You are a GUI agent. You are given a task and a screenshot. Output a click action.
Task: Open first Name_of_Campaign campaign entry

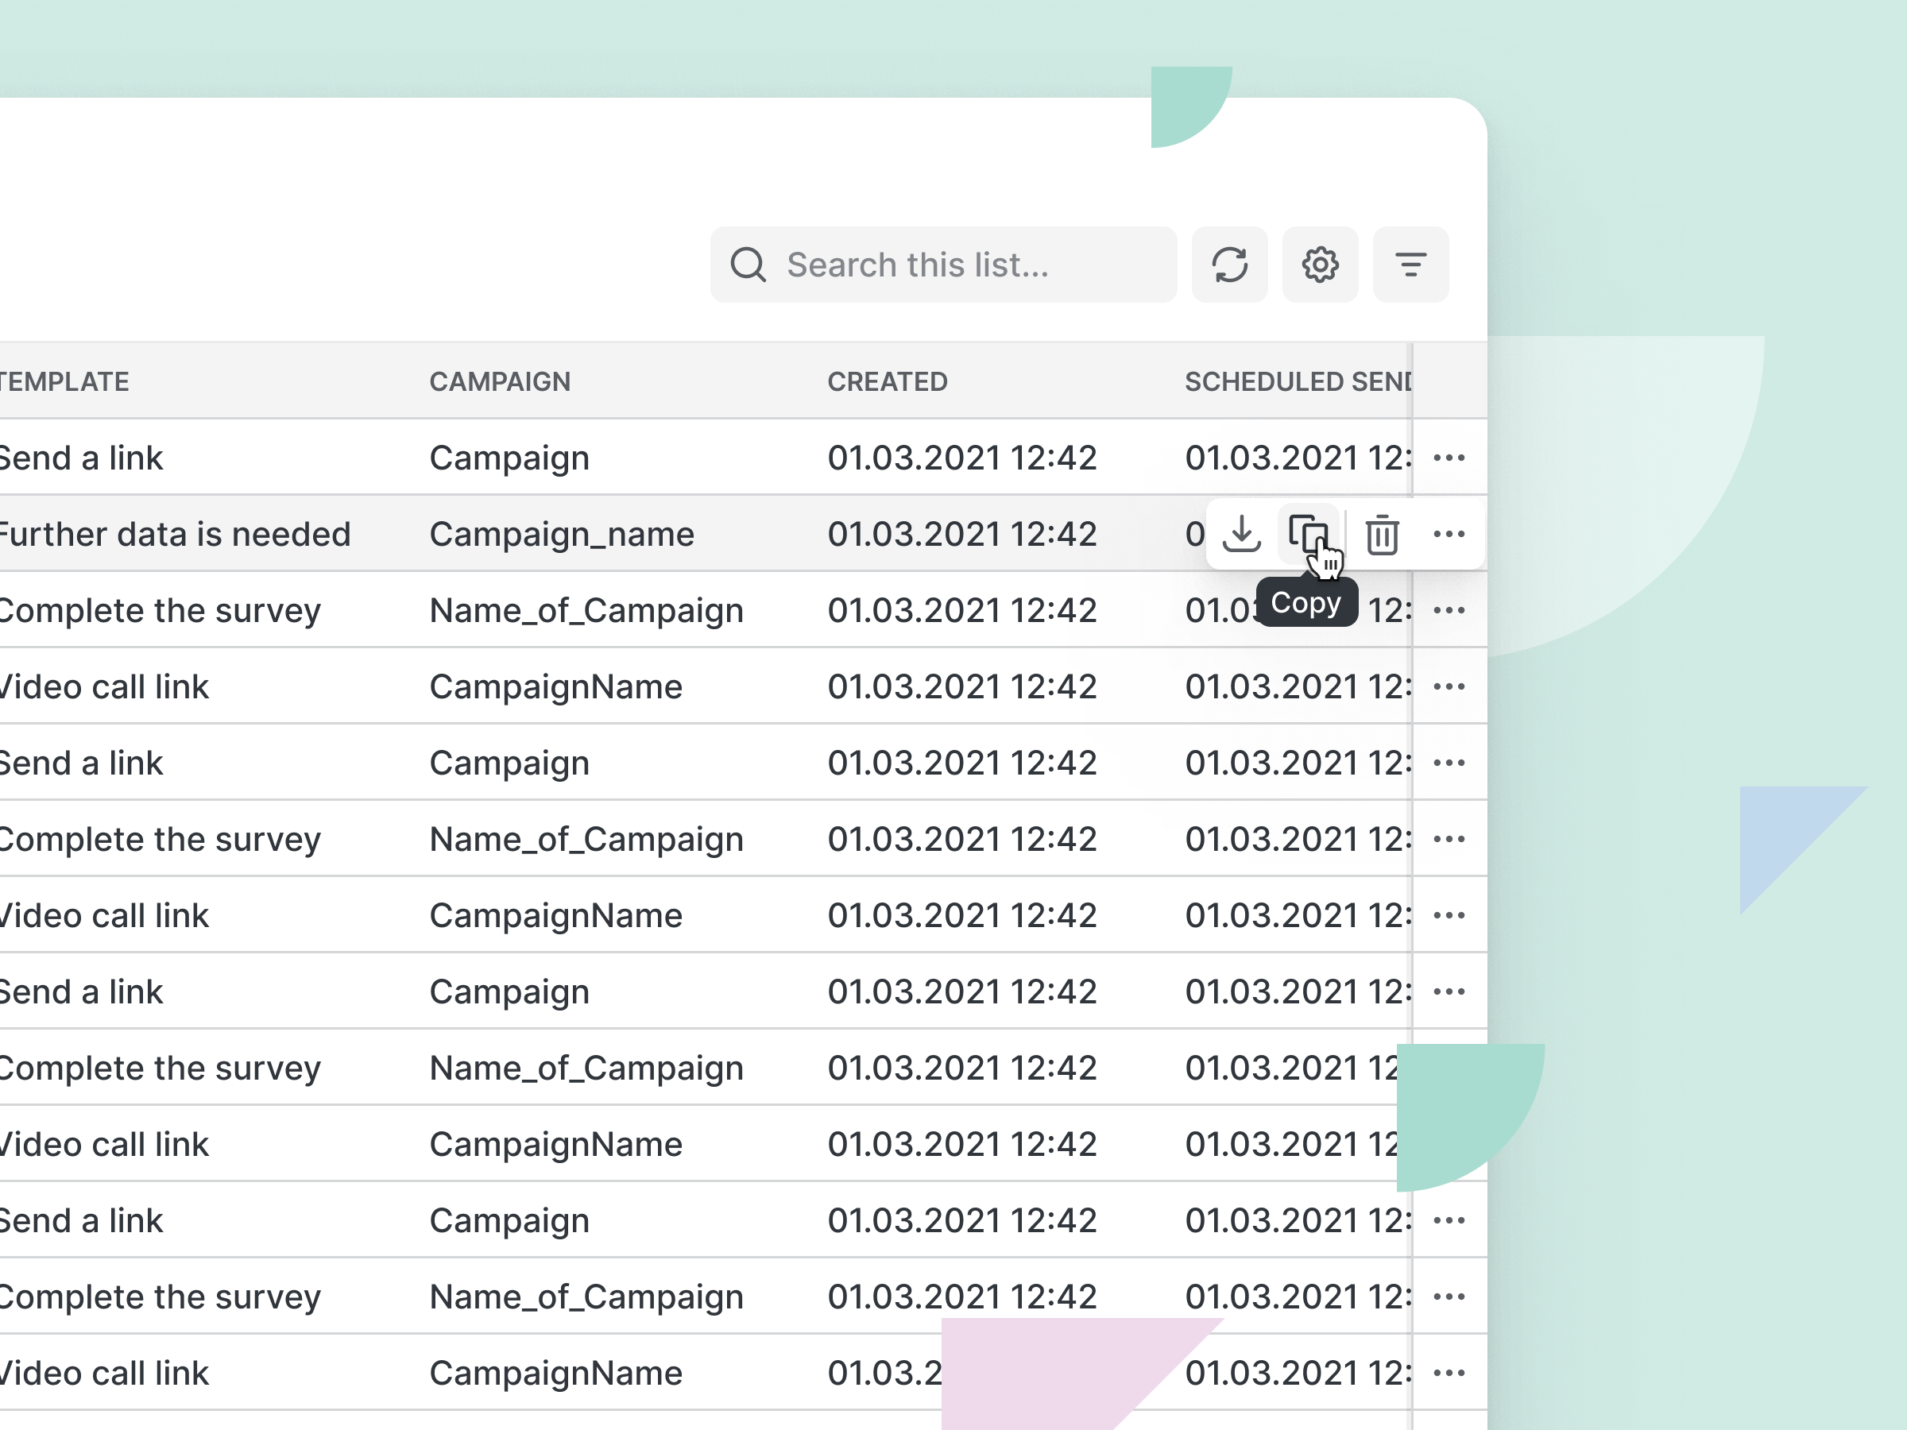tap(586, 610)
